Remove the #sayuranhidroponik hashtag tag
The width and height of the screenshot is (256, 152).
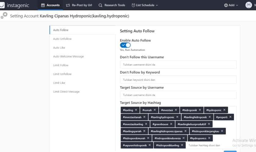click(x=150, y=145)
